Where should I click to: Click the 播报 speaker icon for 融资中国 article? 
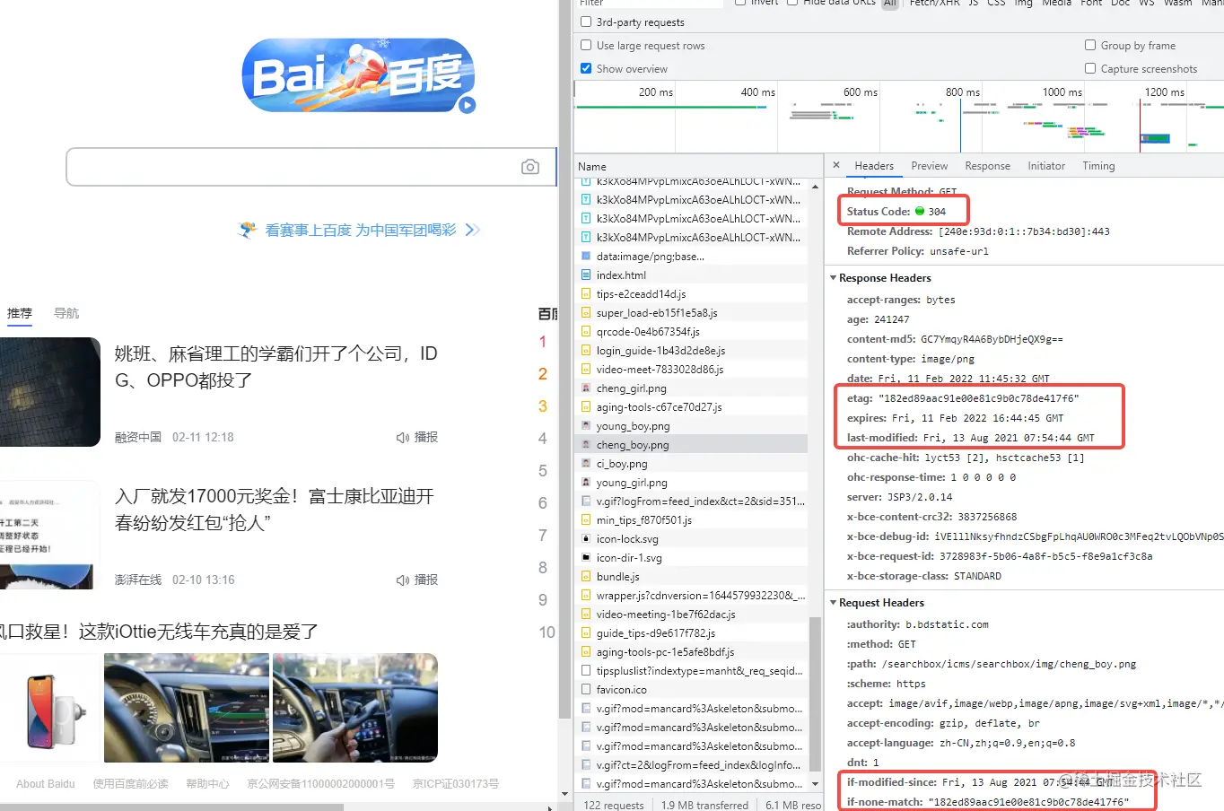click(402, 438)
